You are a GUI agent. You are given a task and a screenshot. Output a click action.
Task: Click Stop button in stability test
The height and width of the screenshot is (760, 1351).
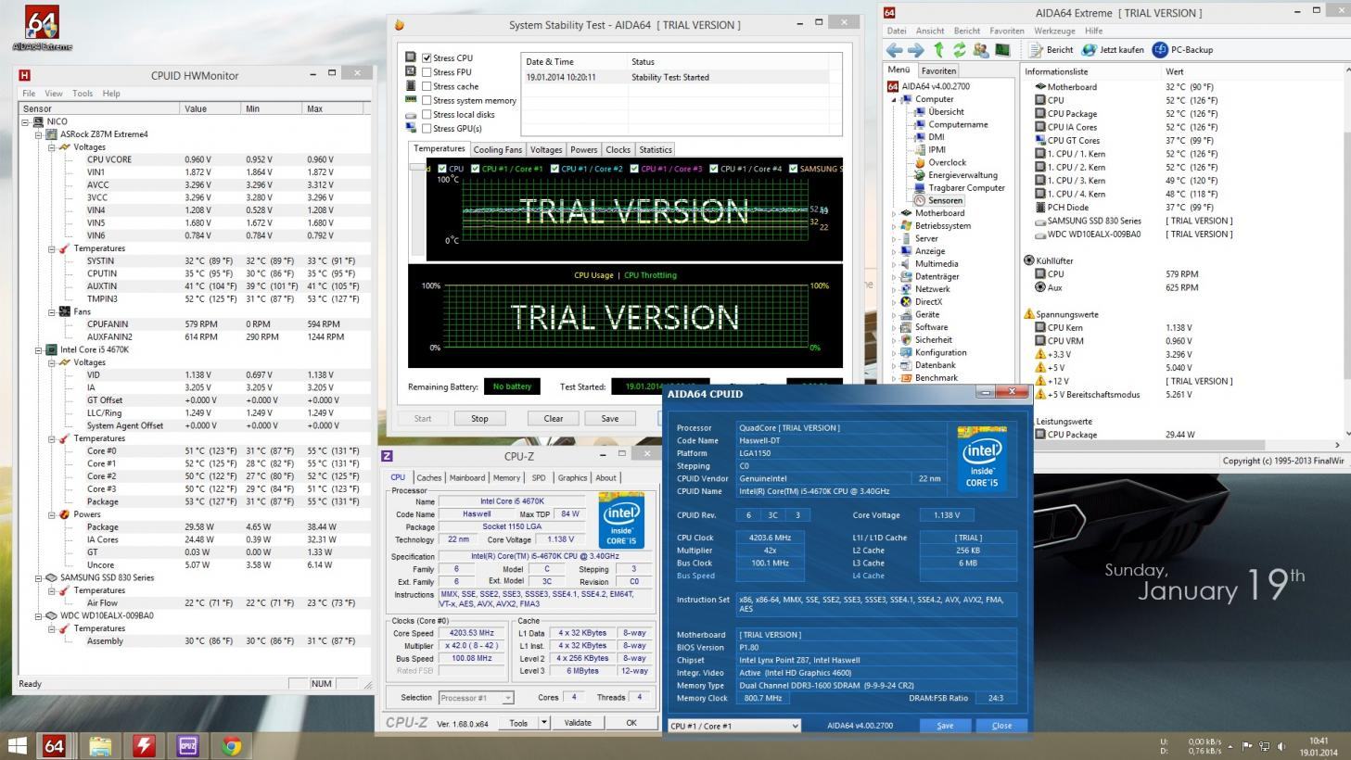coord(479,418)
